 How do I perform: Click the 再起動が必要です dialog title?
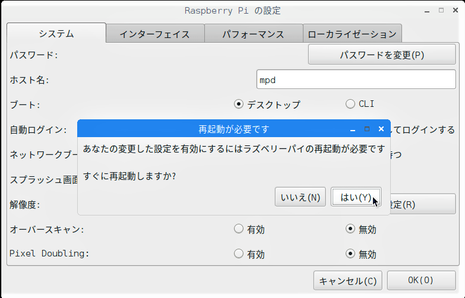point(233,129)
